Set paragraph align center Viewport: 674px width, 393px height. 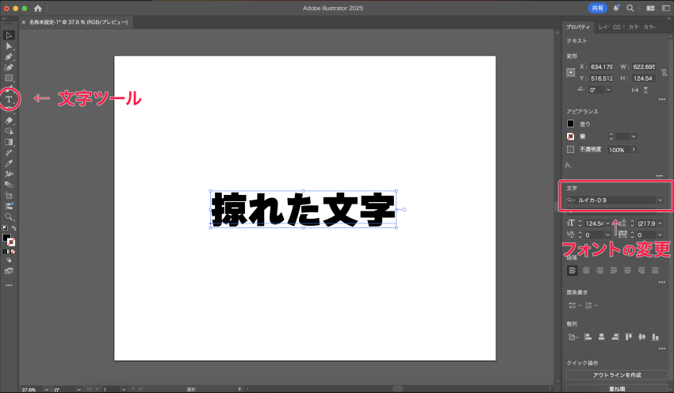(586, 271)
